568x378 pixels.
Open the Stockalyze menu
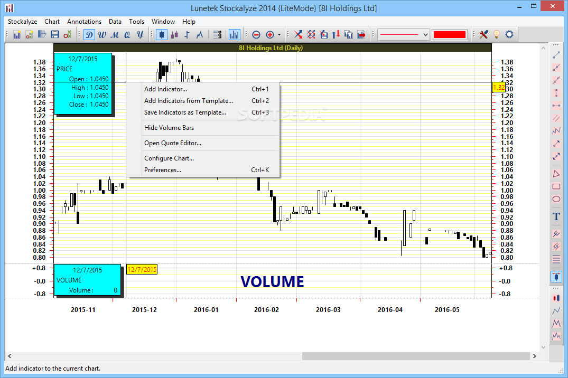click(23, 22)
